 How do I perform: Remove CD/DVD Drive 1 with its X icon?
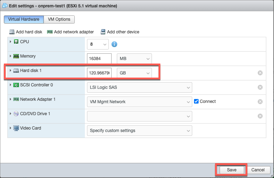tap(260, 116)
